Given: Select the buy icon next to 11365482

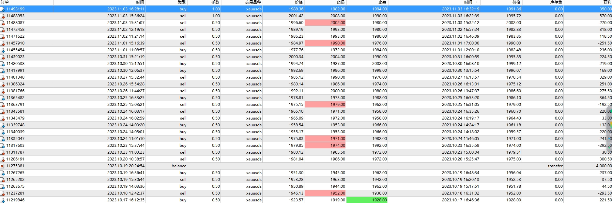Looking at the screenshot, I should [2, 98].
